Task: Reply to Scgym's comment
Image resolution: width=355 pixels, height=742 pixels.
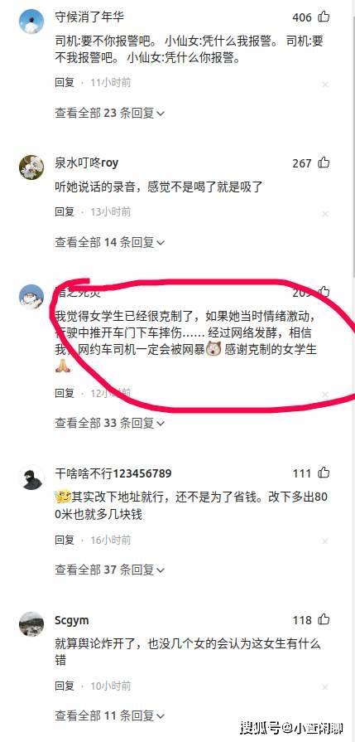Action: coord(65,686)
